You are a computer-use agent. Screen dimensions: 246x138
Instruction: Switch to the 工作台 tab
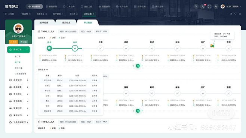click(10, 14)
